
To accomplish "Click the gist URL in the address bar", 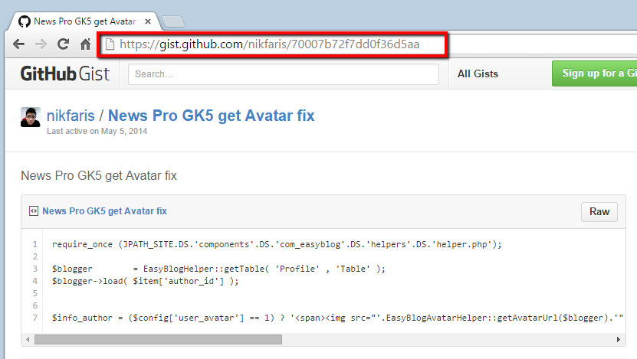I will pos(269,44).
